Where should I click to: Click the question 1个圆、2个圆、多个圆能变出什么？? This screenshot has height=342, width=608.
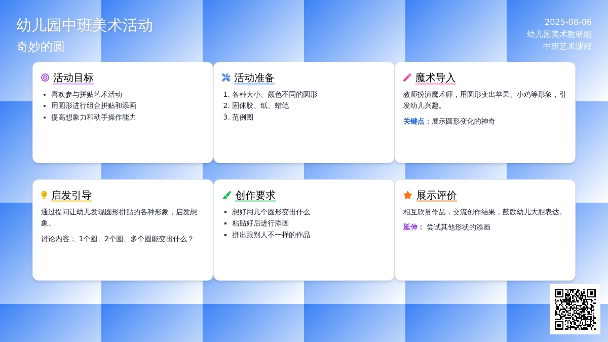pos(136,239)
